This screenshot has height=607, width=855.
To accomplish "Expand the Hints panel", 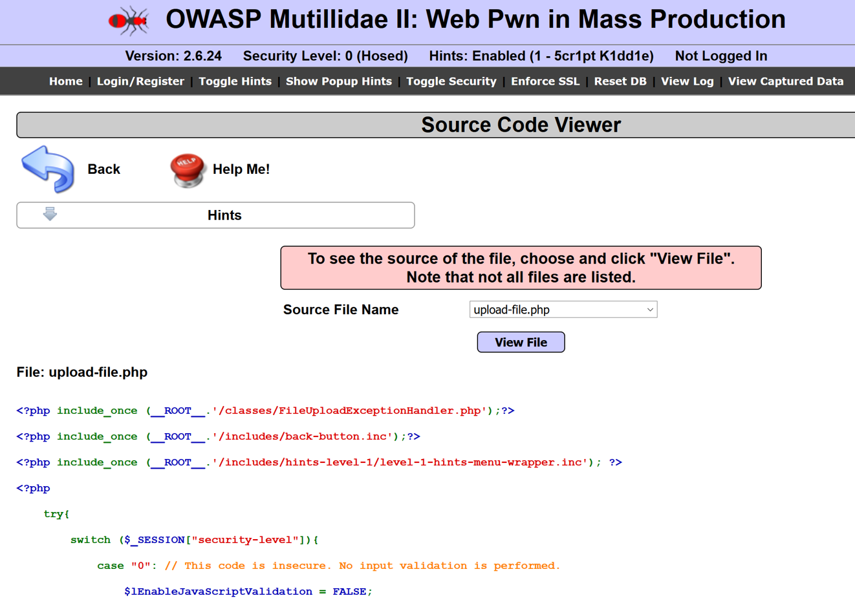I will (x=215, y=215).
